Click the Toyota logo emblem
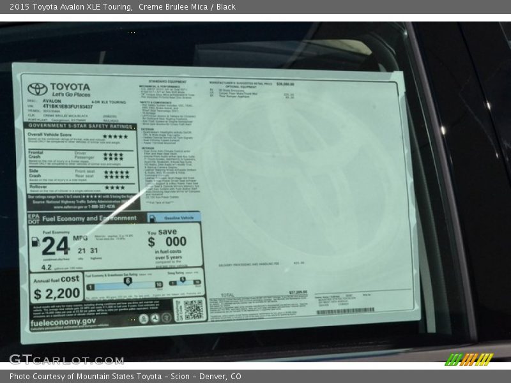This screenshot has height=383, width=511. [x=36, y=89]
